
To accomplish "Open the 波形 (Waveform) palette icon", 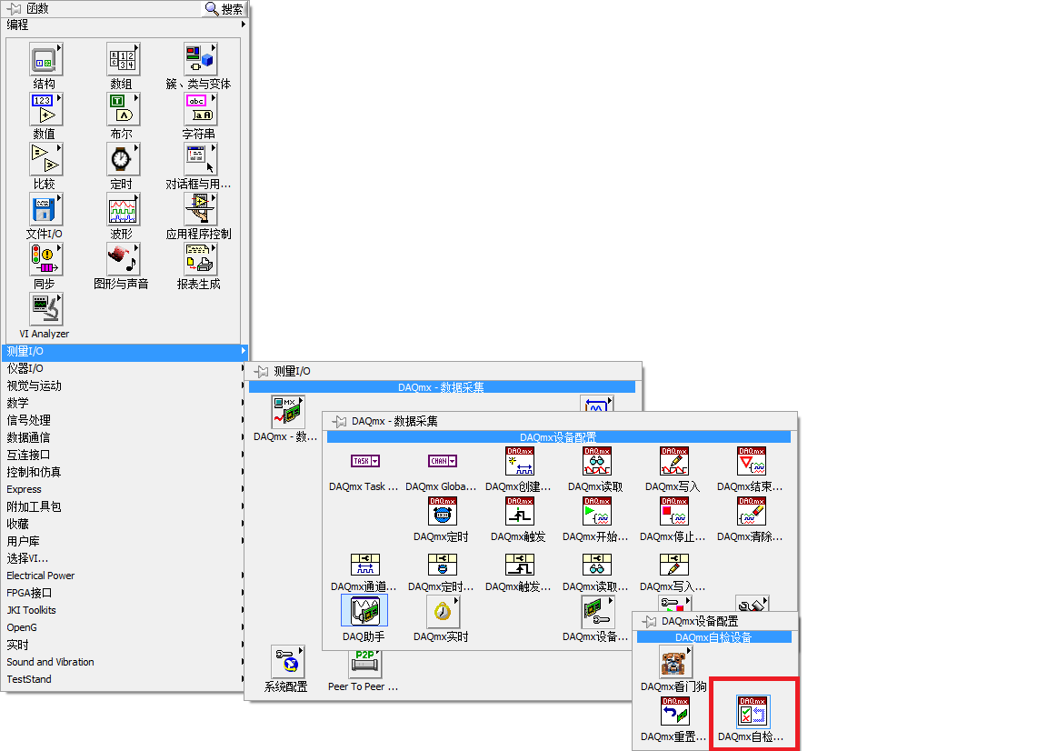I will click(x=123, y=210).
